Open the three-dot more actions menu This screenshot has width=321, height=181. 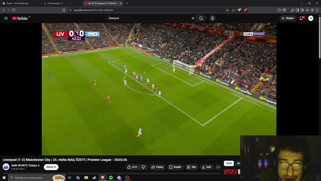point(218,167)
